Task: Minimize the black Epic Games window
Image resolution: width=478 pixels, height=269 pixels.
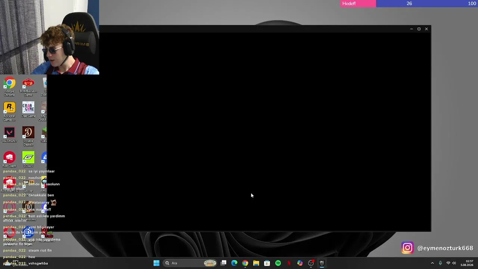Action: point(412,29)
